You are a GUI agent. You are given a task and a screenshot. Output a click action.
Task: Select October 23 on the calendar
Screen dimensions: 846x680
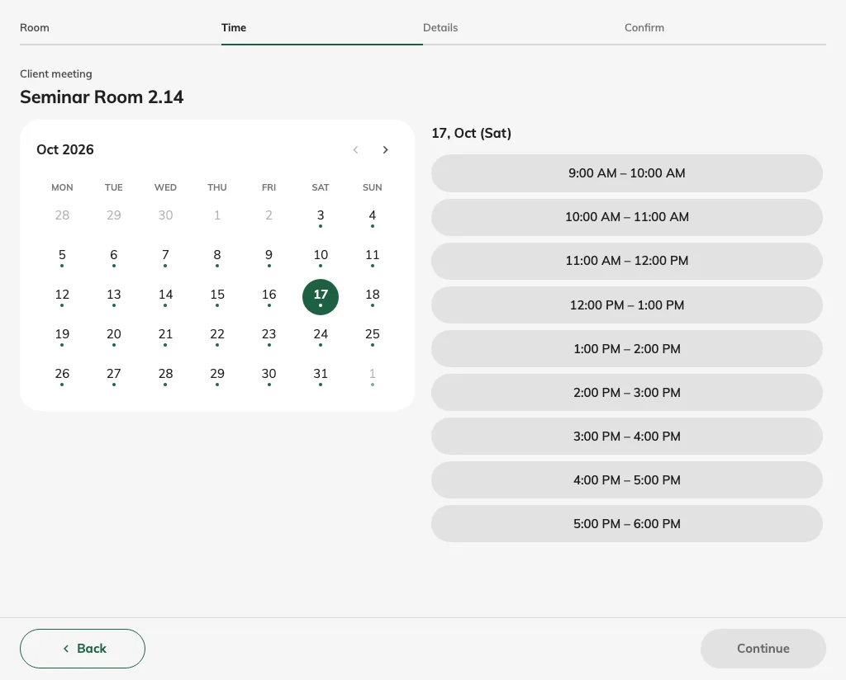click(x=269, y=337)
